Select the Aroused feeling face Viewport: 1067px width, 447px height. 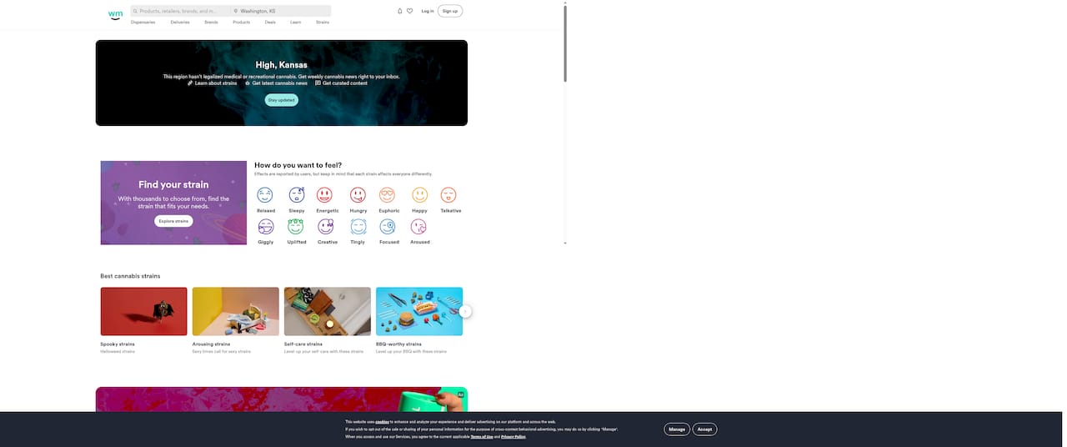pyautogui.click(x=418, y=226)
